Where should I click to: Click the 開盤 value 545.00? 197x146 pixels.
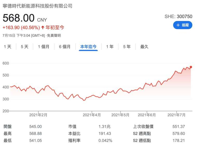(36, 127)
